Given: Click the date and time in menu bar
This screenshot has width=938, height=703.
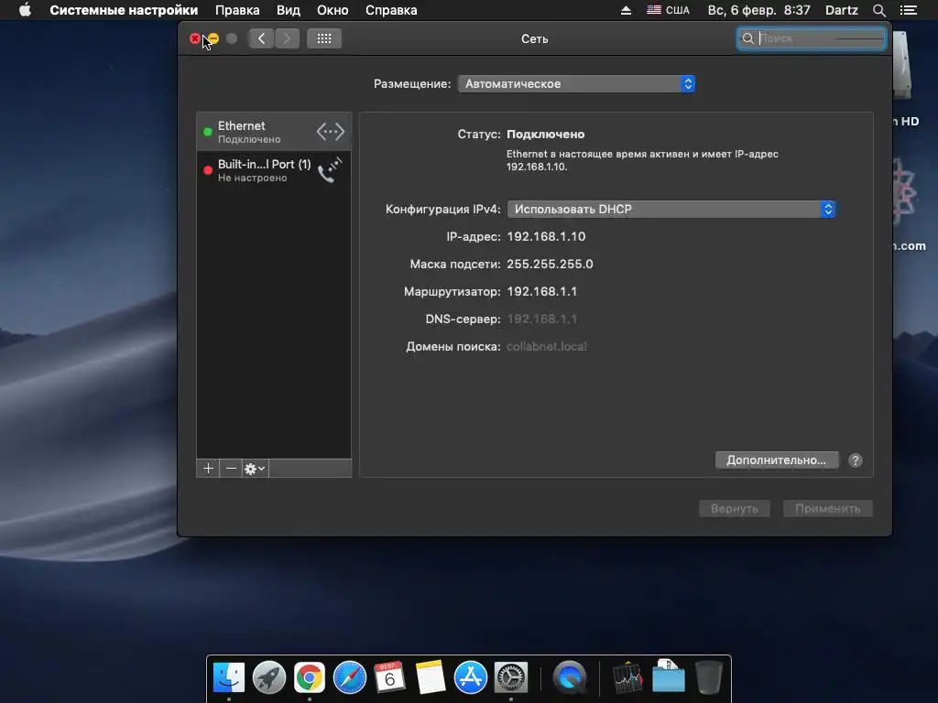Looking at the screenshot, I should [x=759, y=10].
